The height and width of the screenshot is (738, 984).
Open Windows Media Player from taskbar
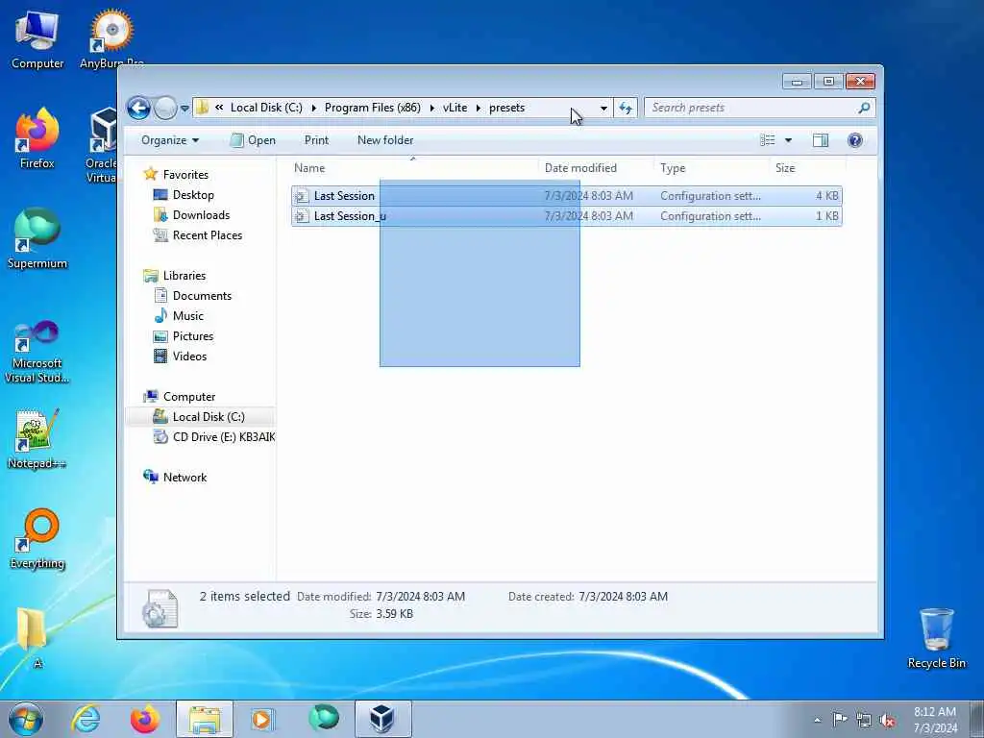(x=262, y=719)
